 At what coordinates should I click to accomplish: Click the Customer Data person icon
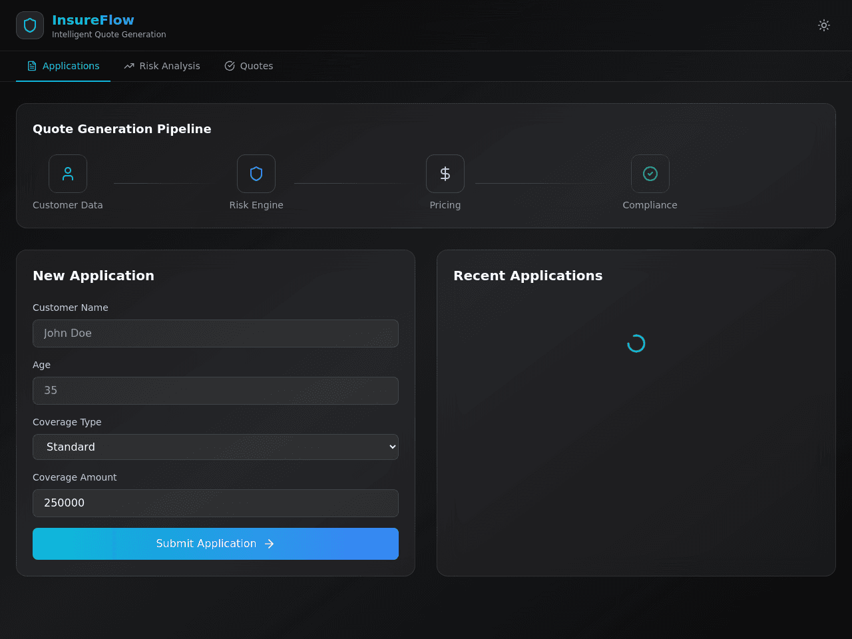click(68, 174)
